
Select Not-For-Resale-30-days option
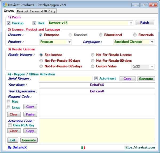pyautogui.click(x=41, y=61)
